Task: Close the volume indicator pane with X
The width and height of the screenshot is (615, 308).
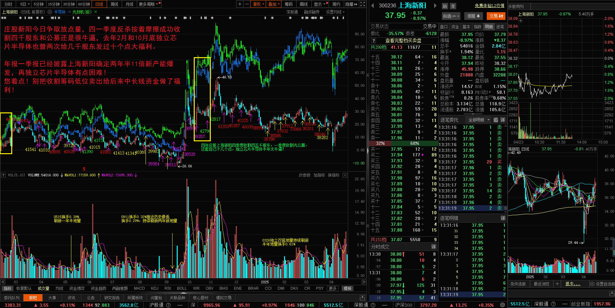Action: [345, 175]
